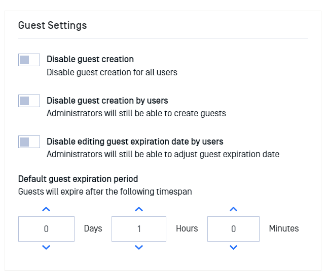Decrement Hours using the down chevron
The height and width of the screenshot is (278, 328).
point(139,247)
